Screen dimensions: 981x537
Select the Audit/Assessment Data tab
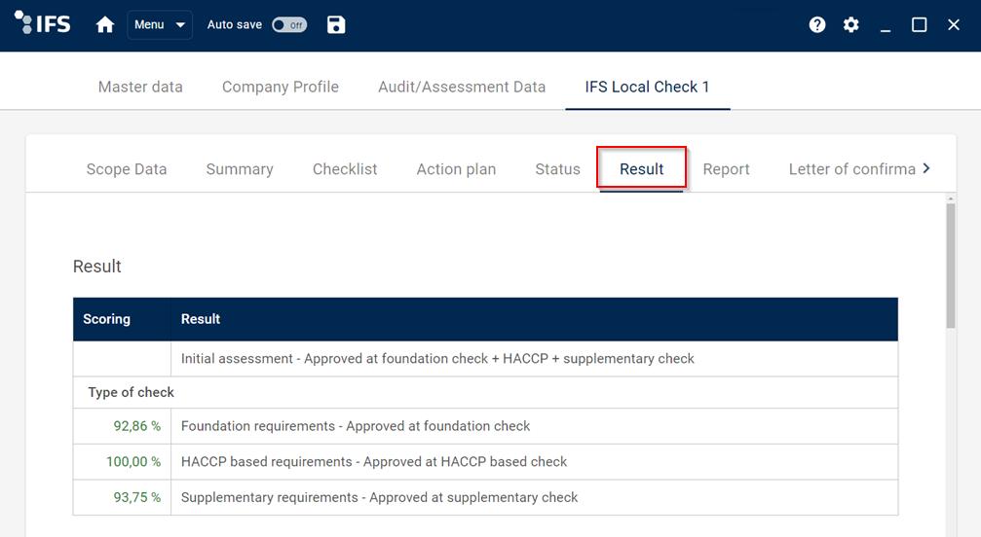462,87
